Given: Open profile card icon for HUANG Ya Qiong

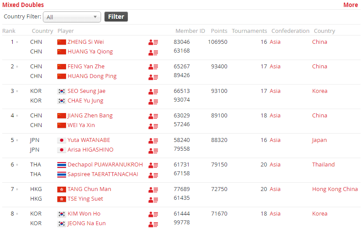Looking at the screenshot, I should pyautogui.click(x=153, y=53).
